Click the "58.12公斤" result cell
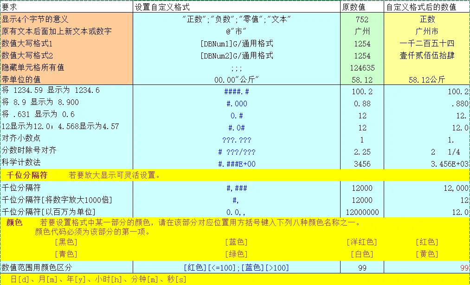Image resolution: width=470 pixels, height=285 pixels. pos(427,80)
